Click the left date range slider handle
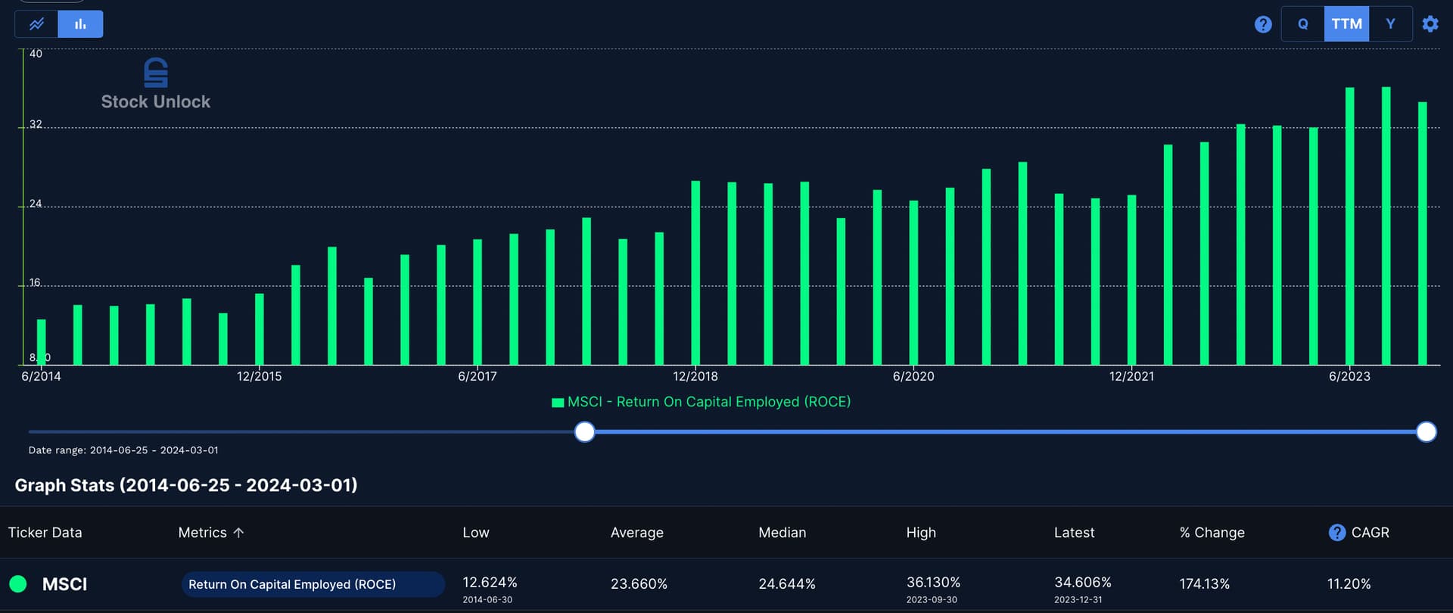This screenshot has height=613, width=1453. [x=584, y=432]
